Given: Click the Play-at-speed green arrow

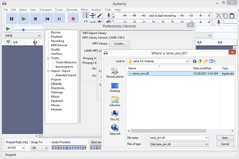Looking at the screenshot, I should point(8,29).
